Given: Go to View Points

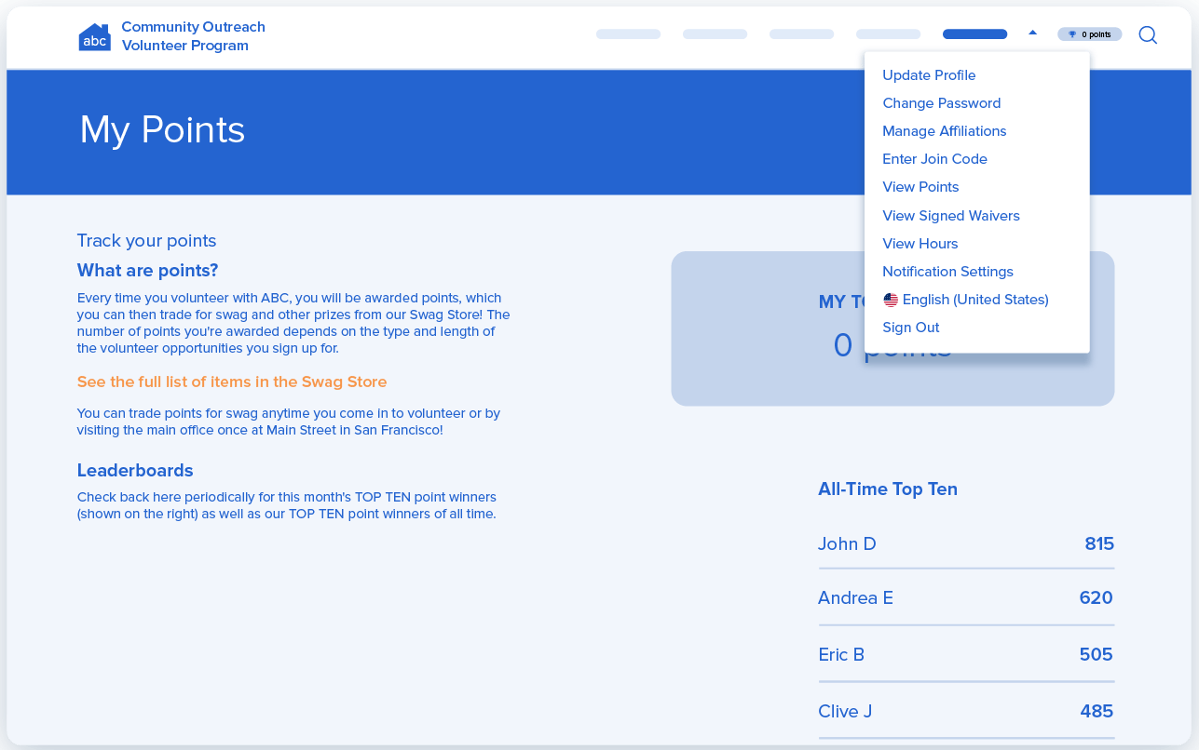Looking at the screenshot, I should pos(920,187).
